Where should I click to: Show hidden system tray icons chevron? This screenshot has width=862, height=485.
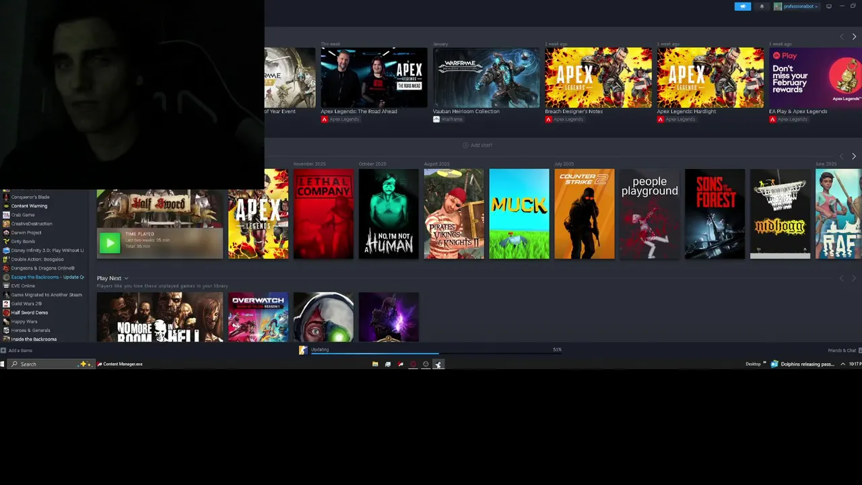click(x=842, y=364)
